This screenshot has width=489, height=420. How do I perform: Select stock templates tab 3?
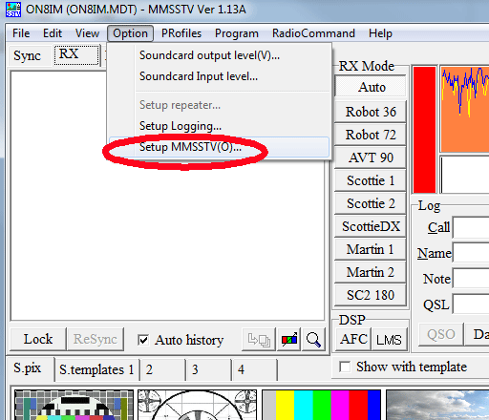[208, 369]
